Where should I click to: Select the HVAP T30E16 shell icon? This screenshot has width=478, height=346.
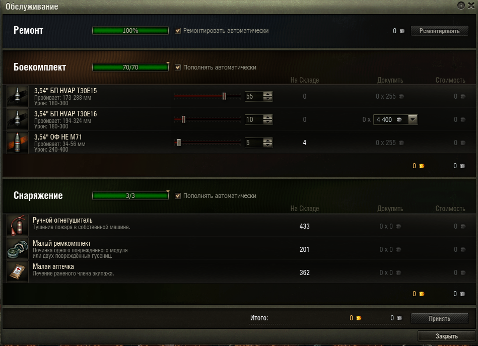(x=17, y=119)
